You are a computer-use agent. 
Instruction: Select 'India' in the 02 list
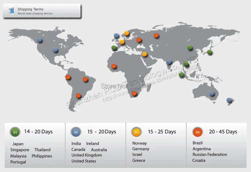click(x=76, y=143)
